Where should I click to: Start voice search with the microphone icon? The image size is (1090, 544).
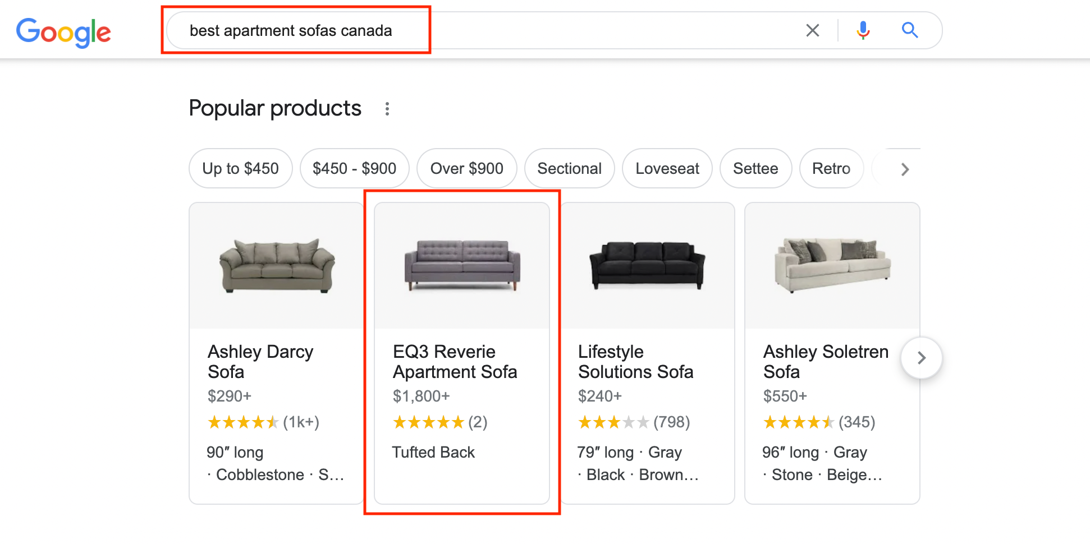click(x=863, y=30)
